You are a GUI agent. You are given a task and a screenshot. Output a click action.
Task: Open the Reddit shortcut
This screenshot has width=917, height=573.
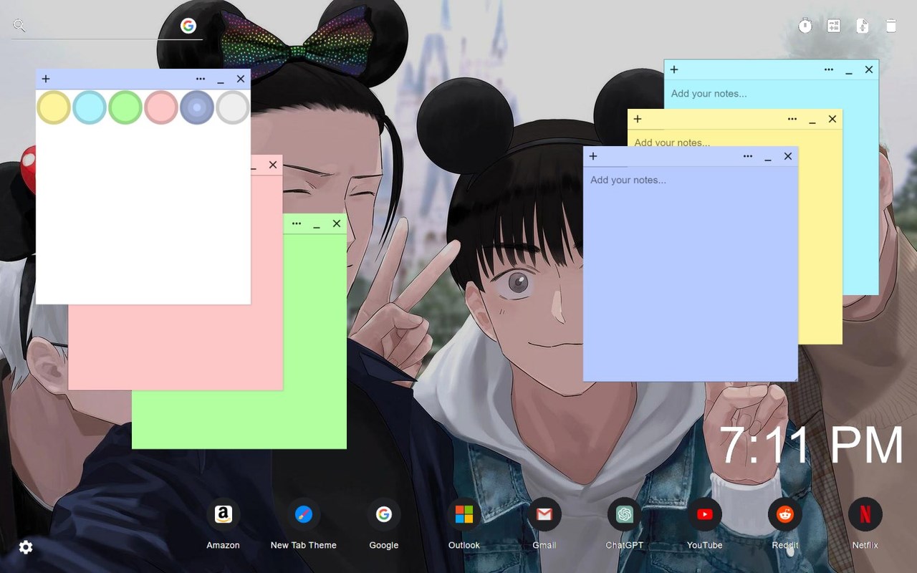coord(784,514)
